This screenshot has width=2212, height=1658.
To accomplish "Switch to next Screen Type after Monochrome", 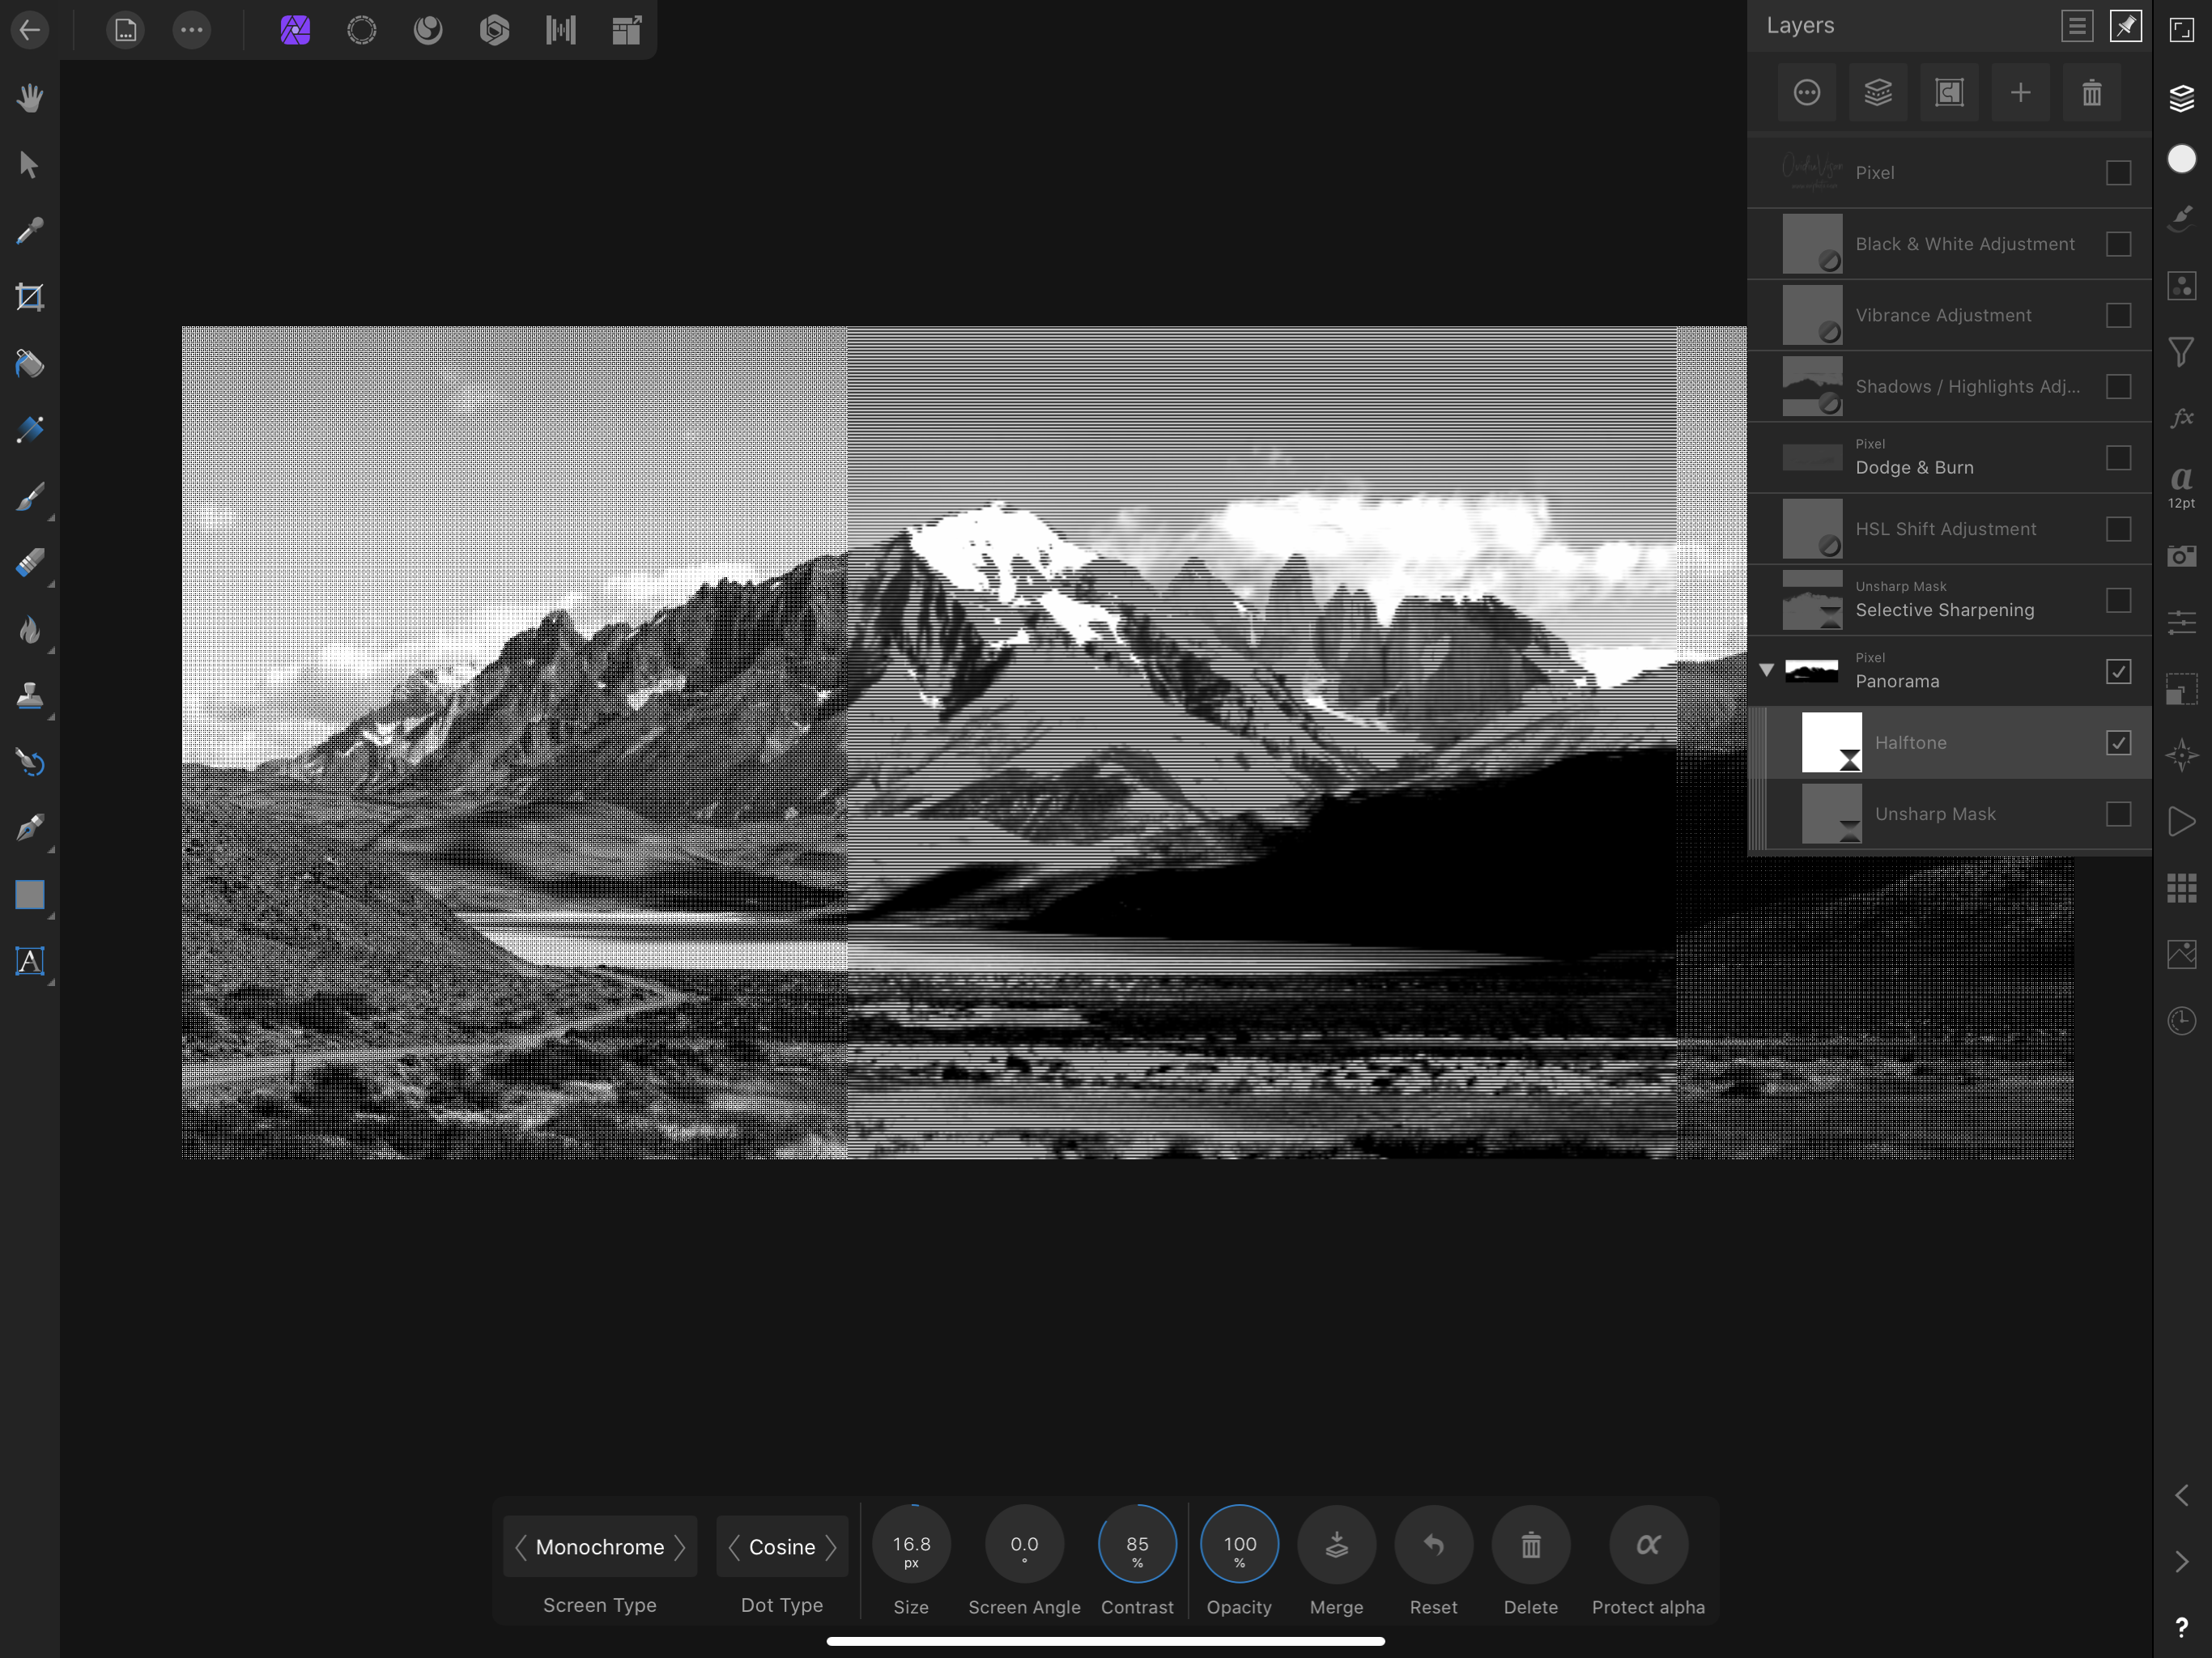I will click(680, 1547).
